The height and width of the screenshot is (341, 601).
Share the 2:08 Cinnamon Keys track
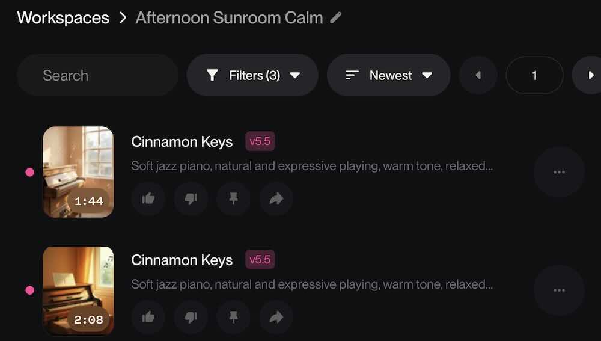(276, 318)
